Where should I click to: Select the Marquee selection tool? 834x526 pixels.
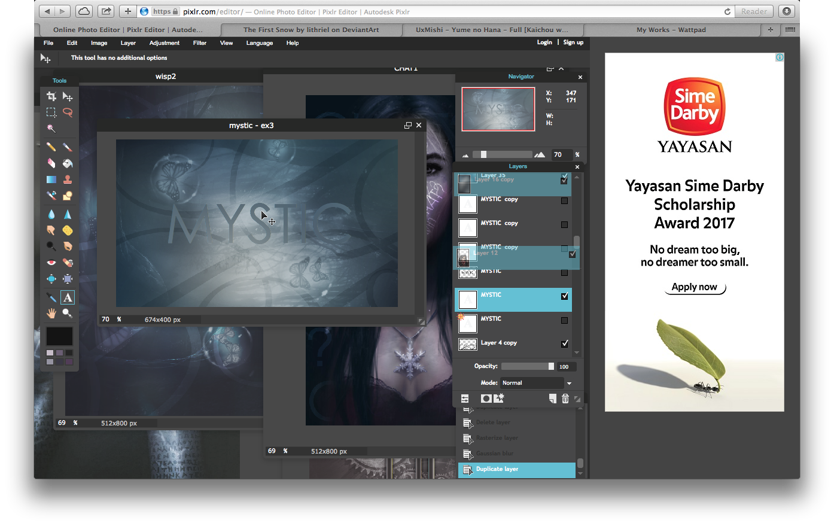pos(51,113)
